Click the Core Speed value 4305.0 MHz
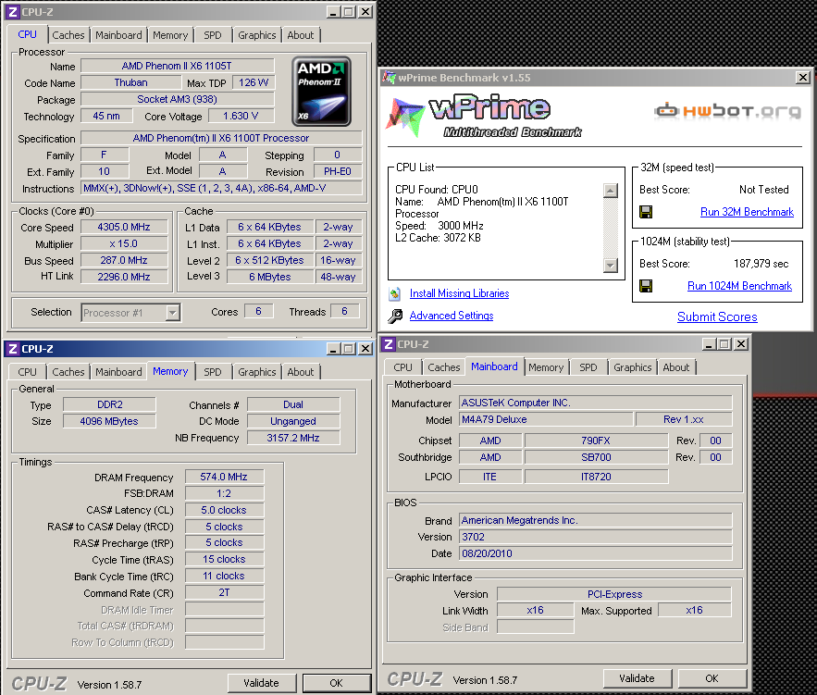817x695 pixels. 124,227
